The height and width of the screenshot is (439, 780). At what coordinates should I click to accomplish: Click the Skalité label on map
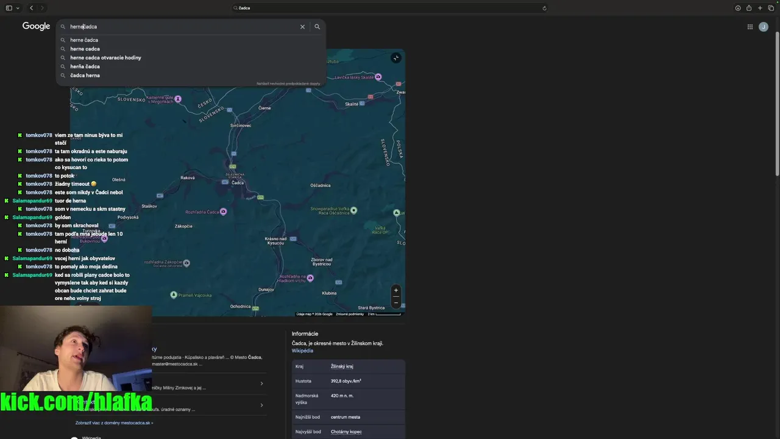(x=352, y=104)
